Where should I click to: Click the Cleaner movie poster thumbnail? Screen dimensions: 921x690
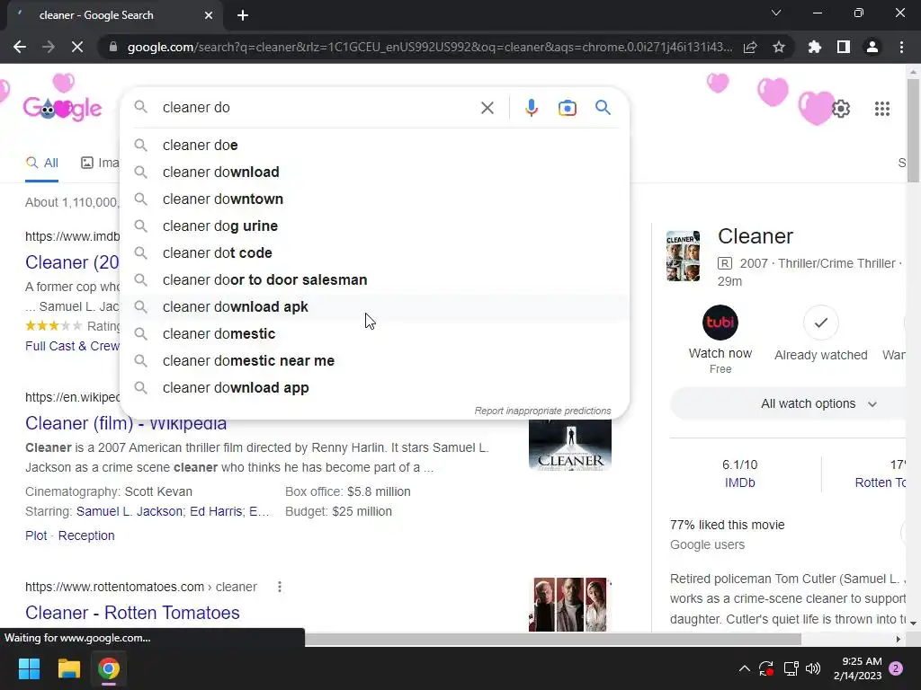pos(684,256)
